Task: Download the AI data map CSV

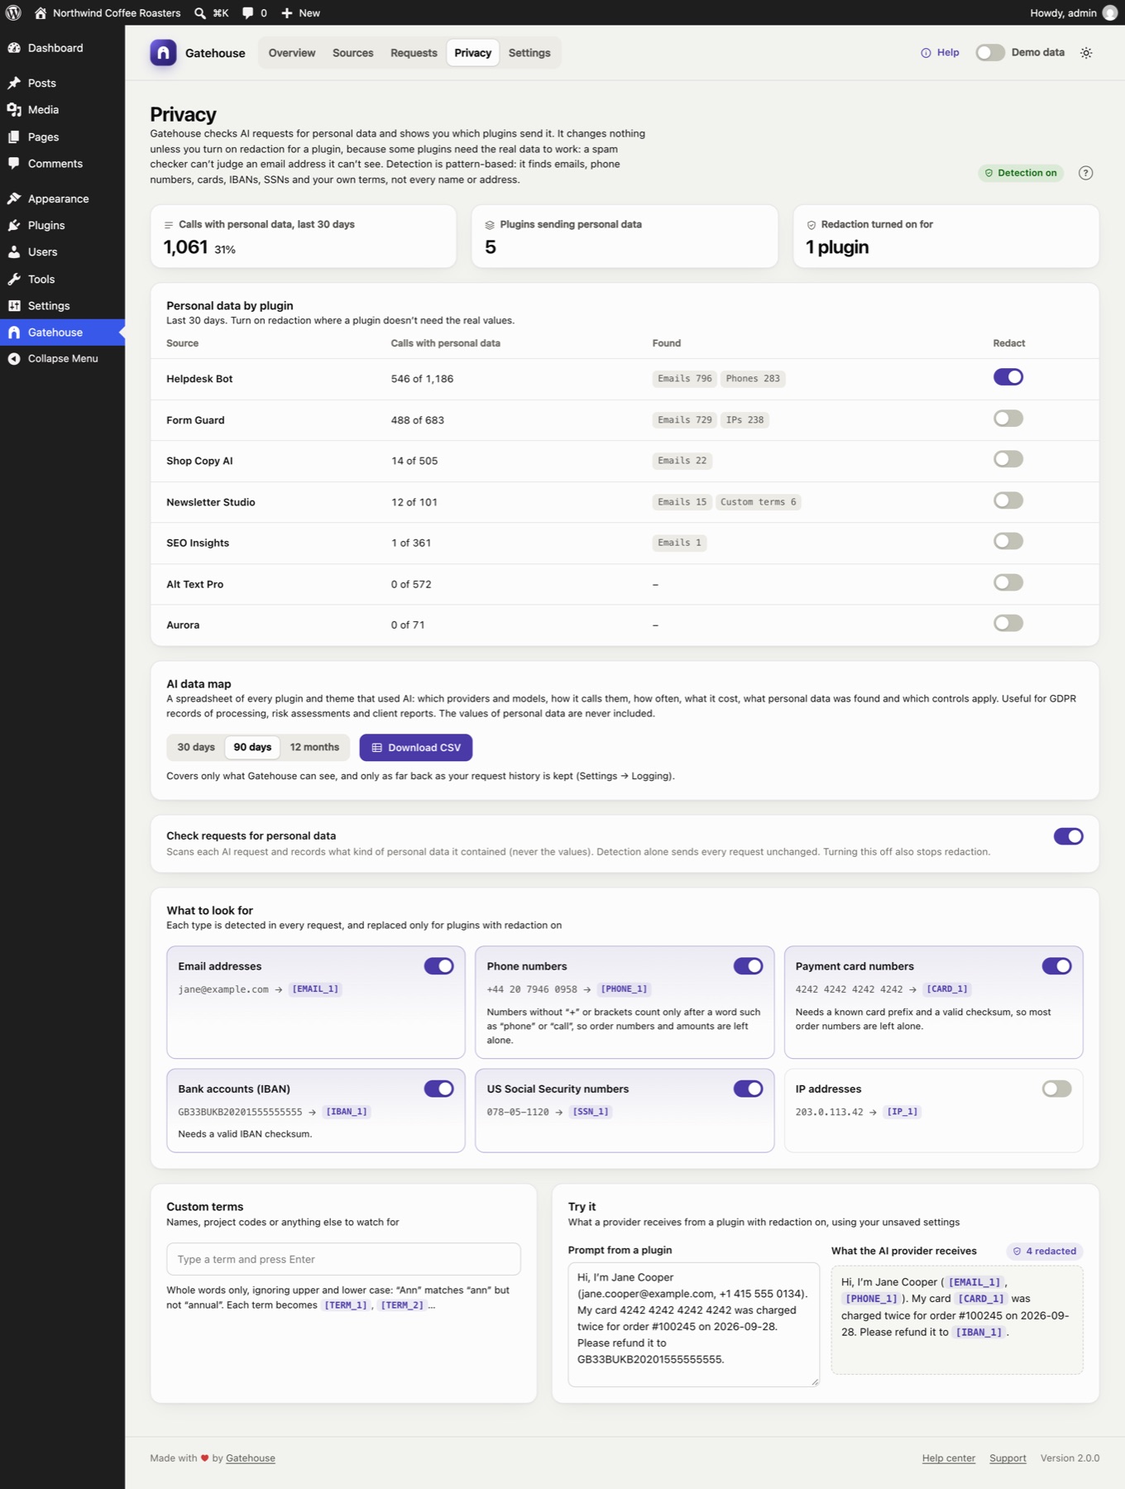Action: [416, 748]
